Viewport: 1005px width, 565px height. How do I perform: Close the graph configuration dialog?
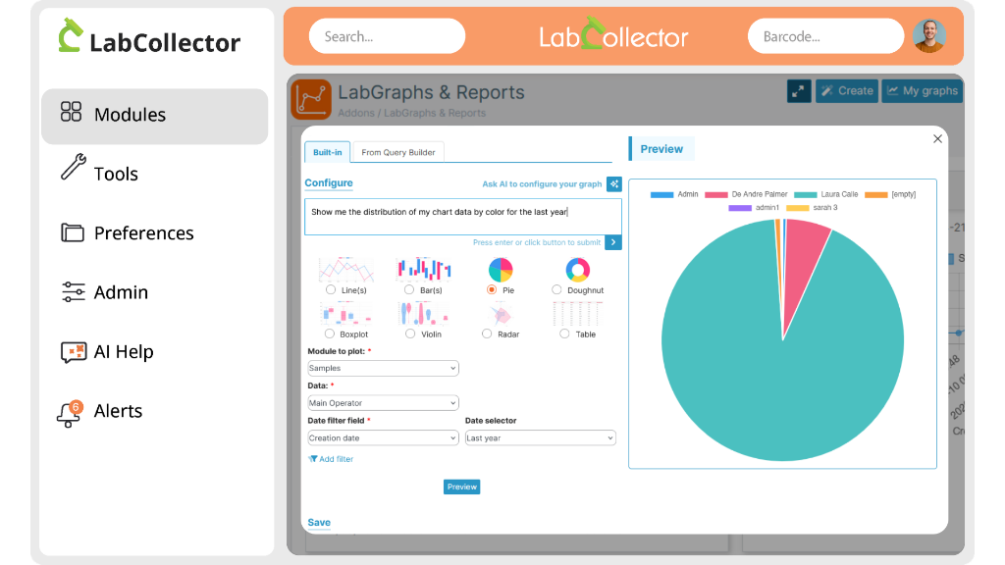coord(937,139)
